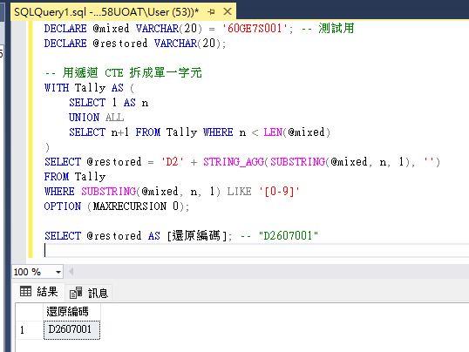Click the grid icon on 結果 tab
This screenshot has height=352, width=469.
pyautogui.click(x=25, y=291)
